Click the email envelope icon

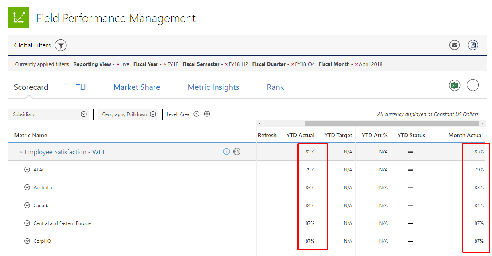click(x=454, y=45)
